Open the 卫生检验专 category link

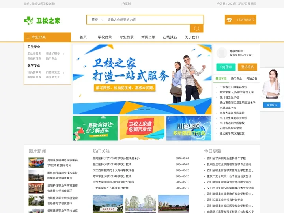coord(34,54)
